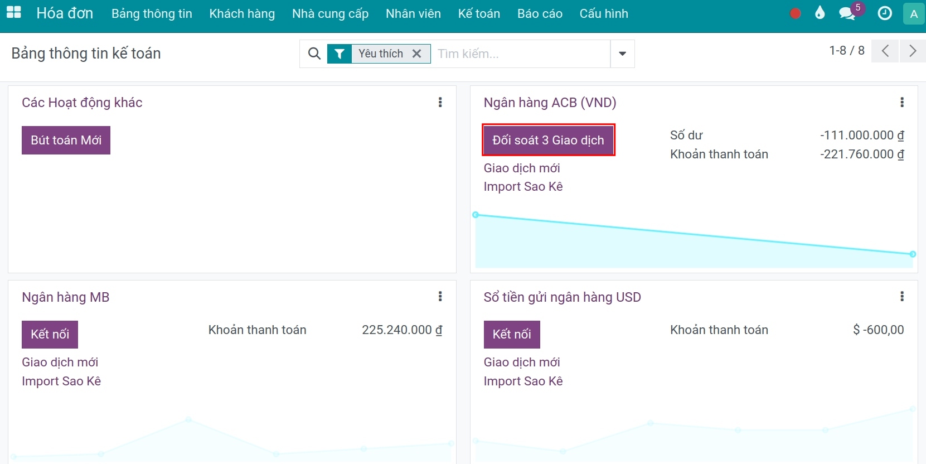Click the Bút toán Mới button
926x464 pixels.
click(66, 140)
